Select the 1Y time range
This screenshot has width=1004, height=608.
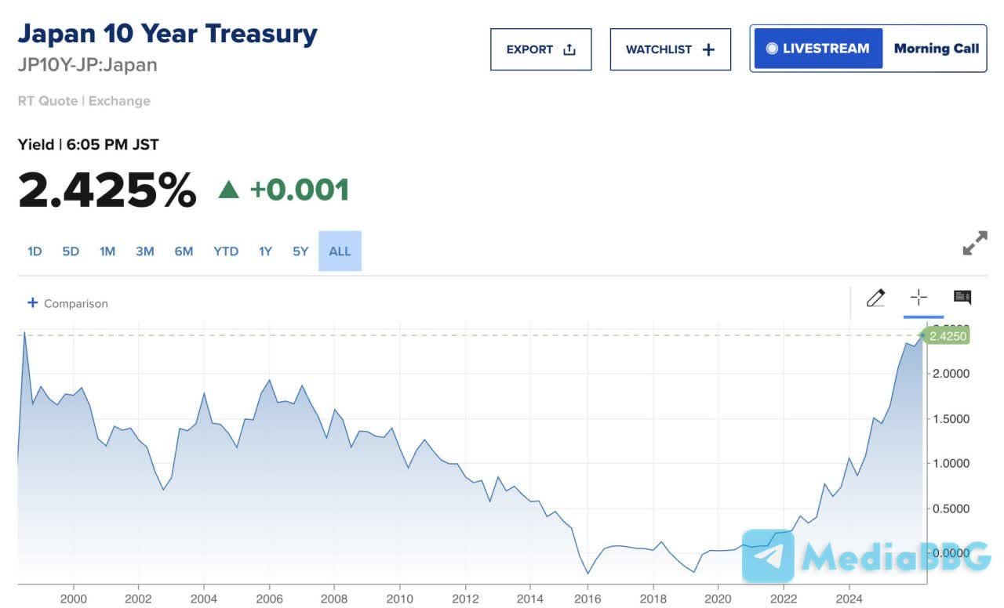point(265,252)
